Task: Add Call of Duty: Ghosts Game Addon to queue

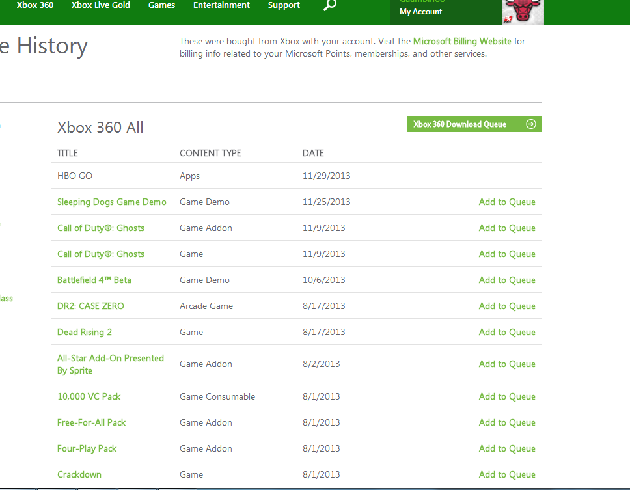Action: (x=507, y=228)
